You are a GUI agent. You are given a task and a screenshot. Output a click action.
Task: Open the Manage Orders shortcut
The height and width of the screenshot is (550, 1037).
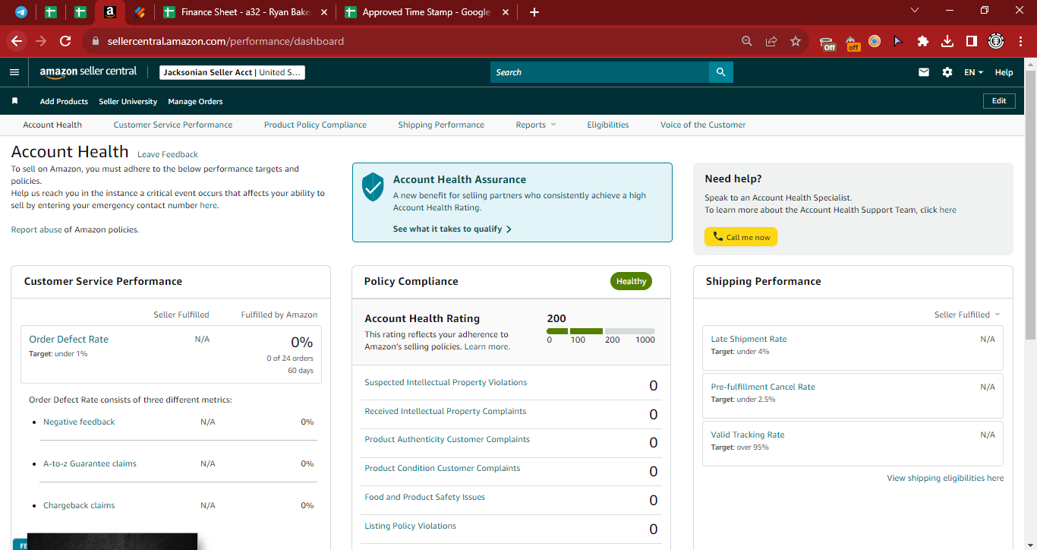coord(195,101)
